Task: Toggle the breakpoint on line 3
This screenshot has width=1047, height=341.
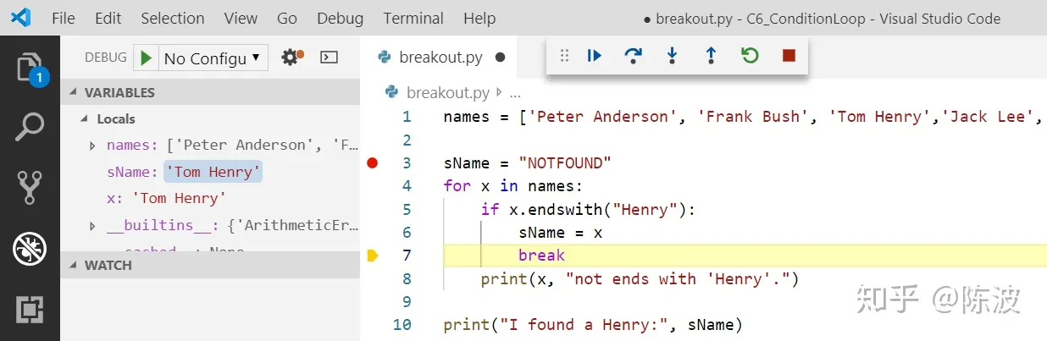Action: click(x=373, y=162)
